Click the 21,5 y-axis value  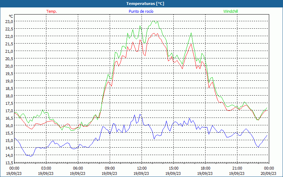tap(9, 44)
